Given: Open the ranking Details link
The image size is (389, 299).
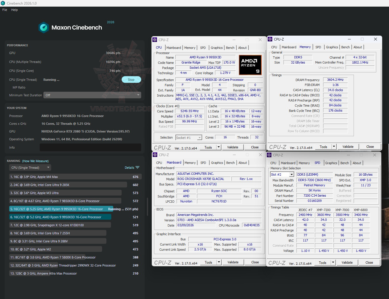Looking at the screenshot, I should (129, 168).
